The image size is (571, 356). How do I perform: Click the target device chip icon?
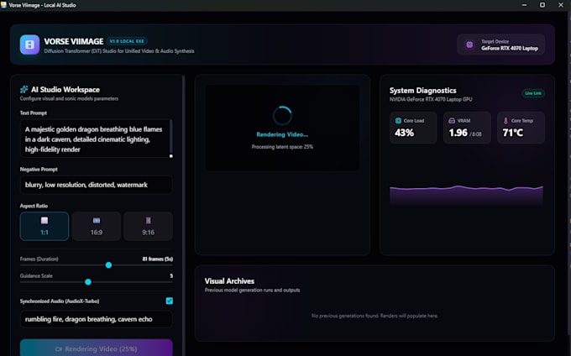point(469,44)
